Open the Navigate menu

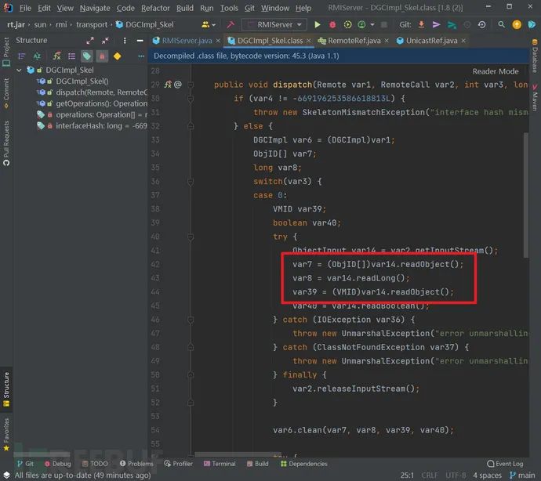click(x=95, y=8)
